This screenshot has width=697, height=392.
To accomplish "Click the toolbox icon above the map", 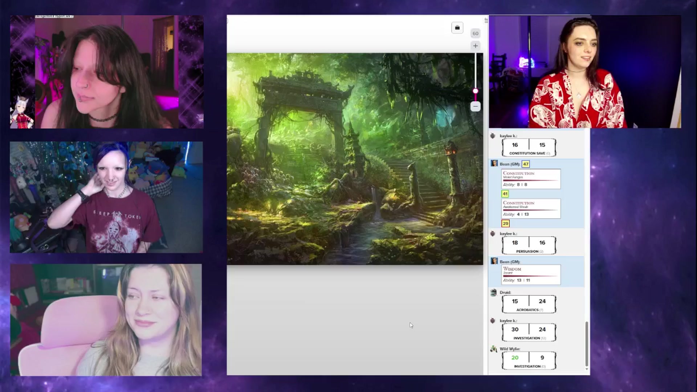I will [457, 28].
